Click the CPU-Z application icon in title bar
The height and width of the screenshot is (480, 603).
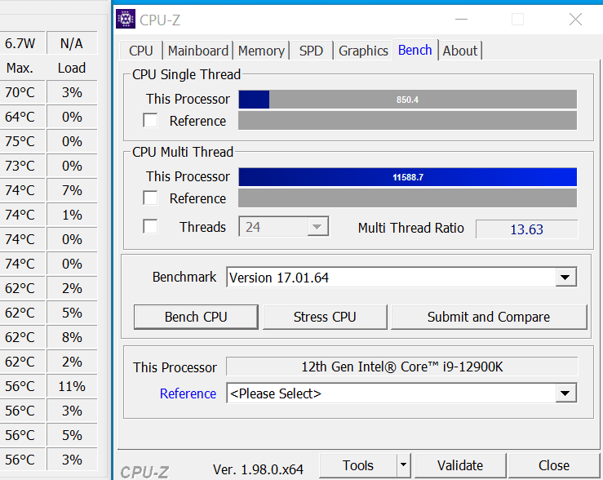coord(126,19)
